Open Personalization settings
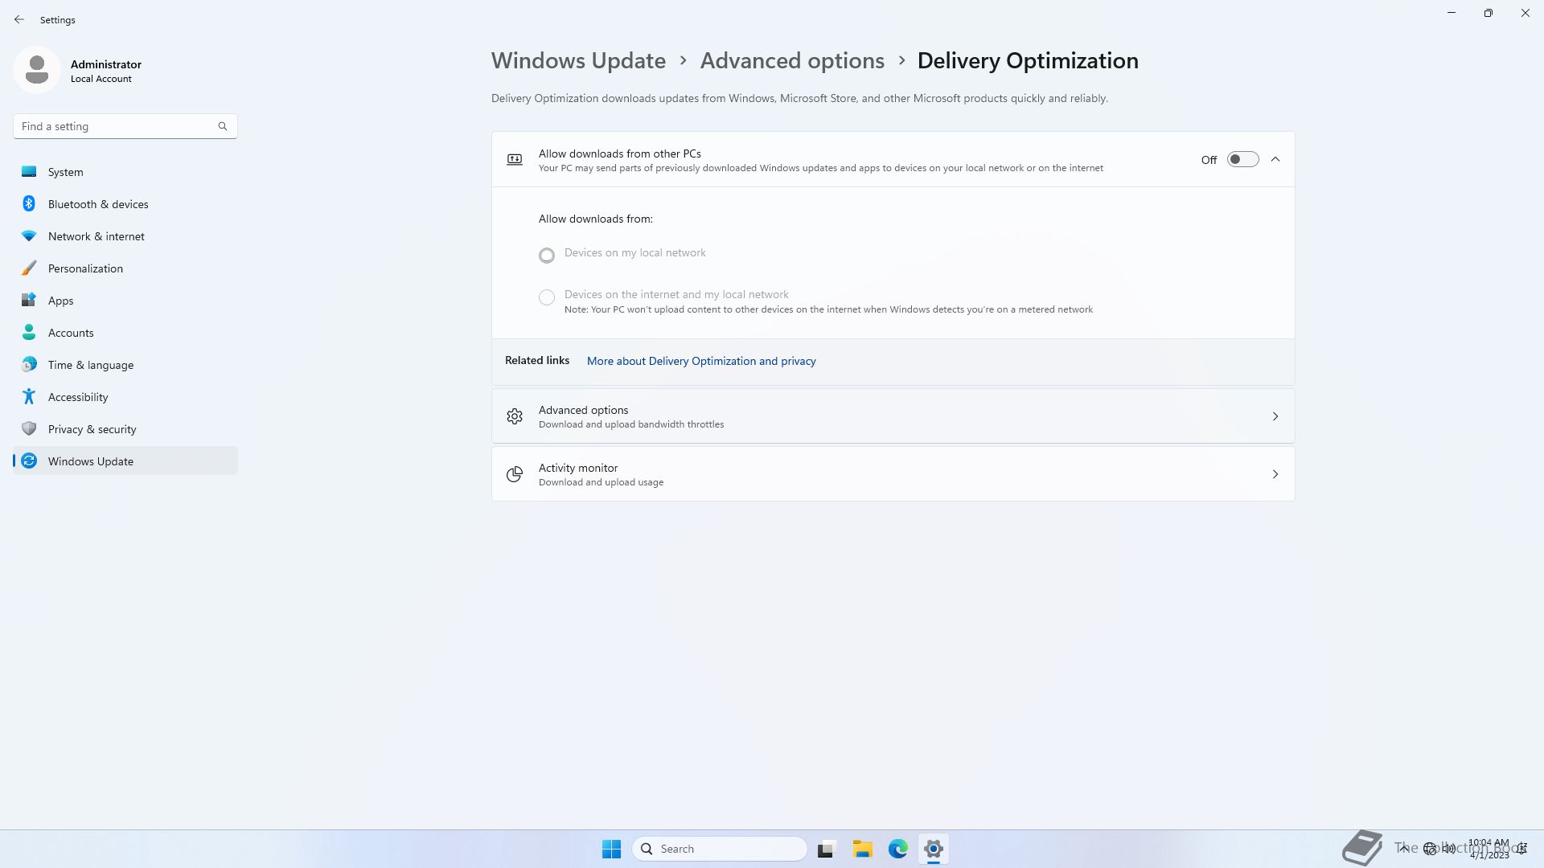Image resolution: width=1544 pixels, height=868 pixels. pos(125,268)
